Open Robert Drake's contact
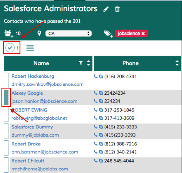The width and height of the screenshot is (182, 173). click(26, 144)
